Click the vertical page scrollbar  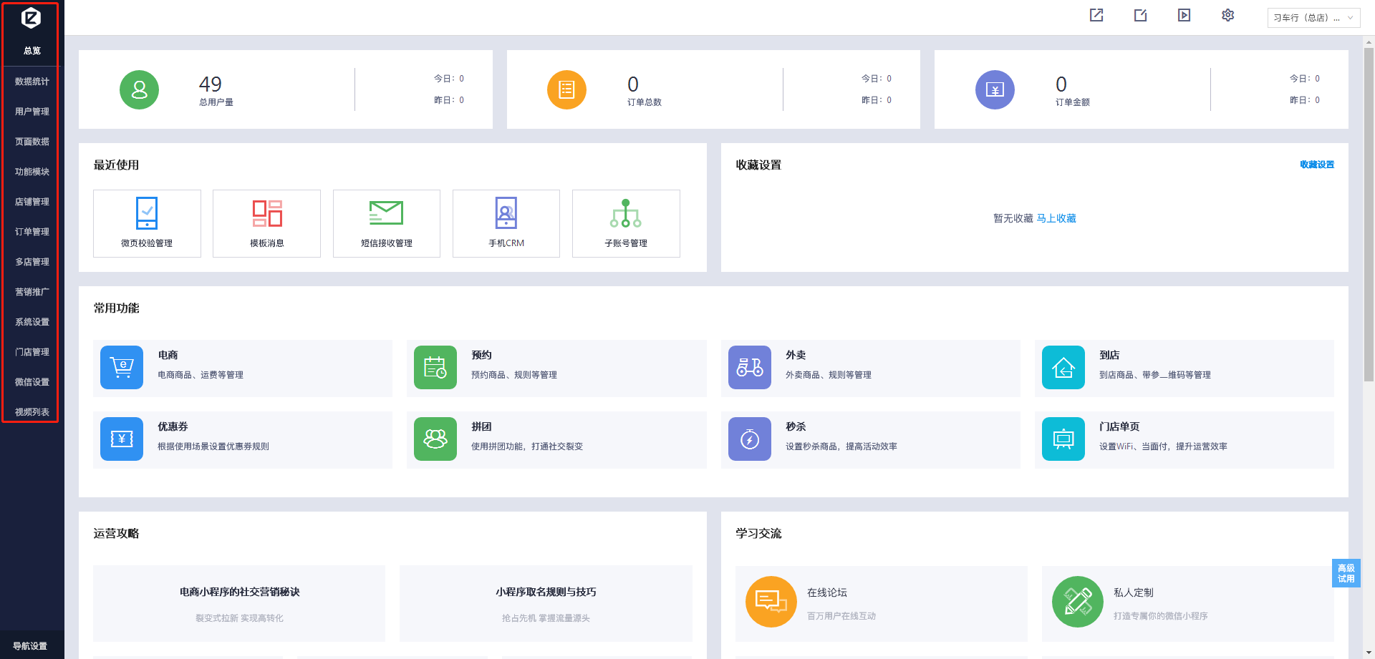(1369, 215)
